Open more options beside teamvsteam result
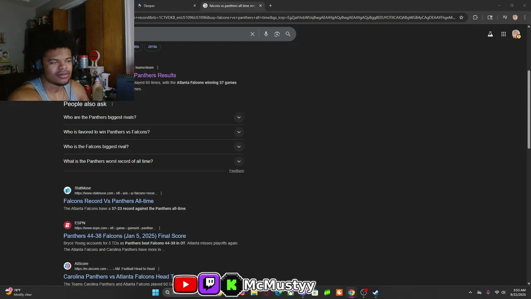Image resolution: width=531 pixels, height=299 pixels. [158, 67]
